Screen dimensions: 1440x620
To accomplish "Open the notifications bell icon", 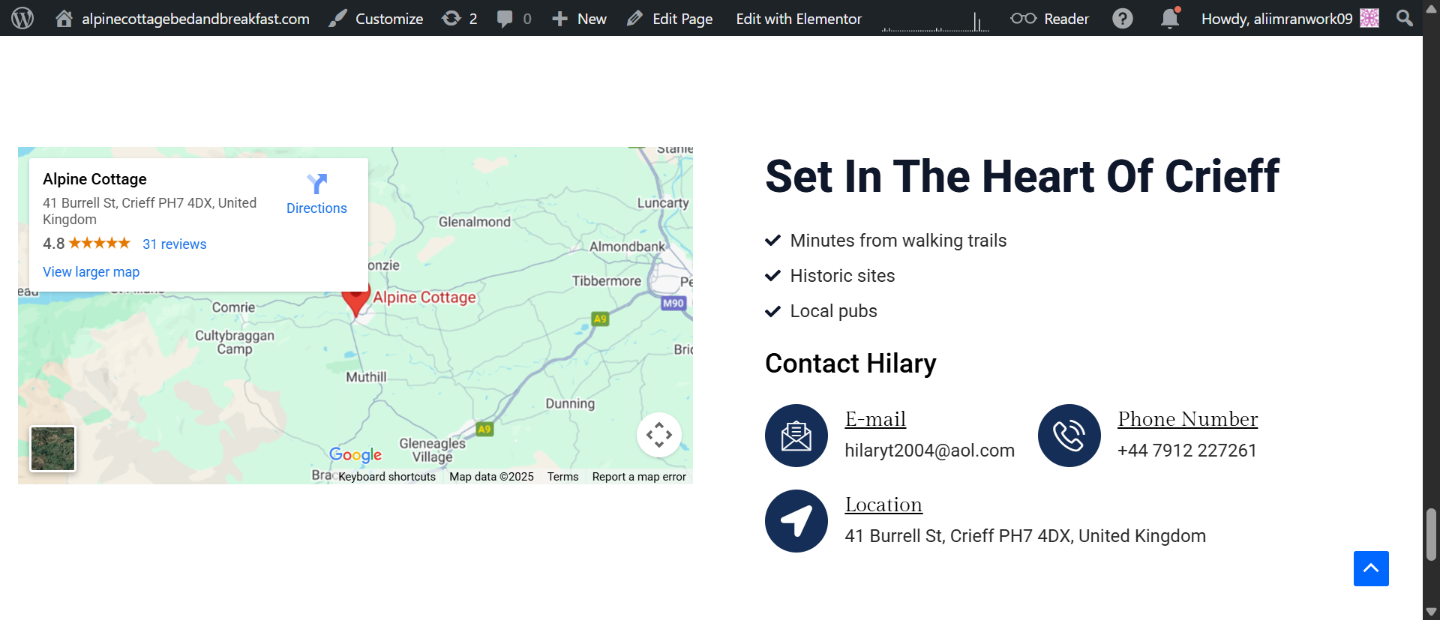I will pyautogui.click(x=1169, y=18).
